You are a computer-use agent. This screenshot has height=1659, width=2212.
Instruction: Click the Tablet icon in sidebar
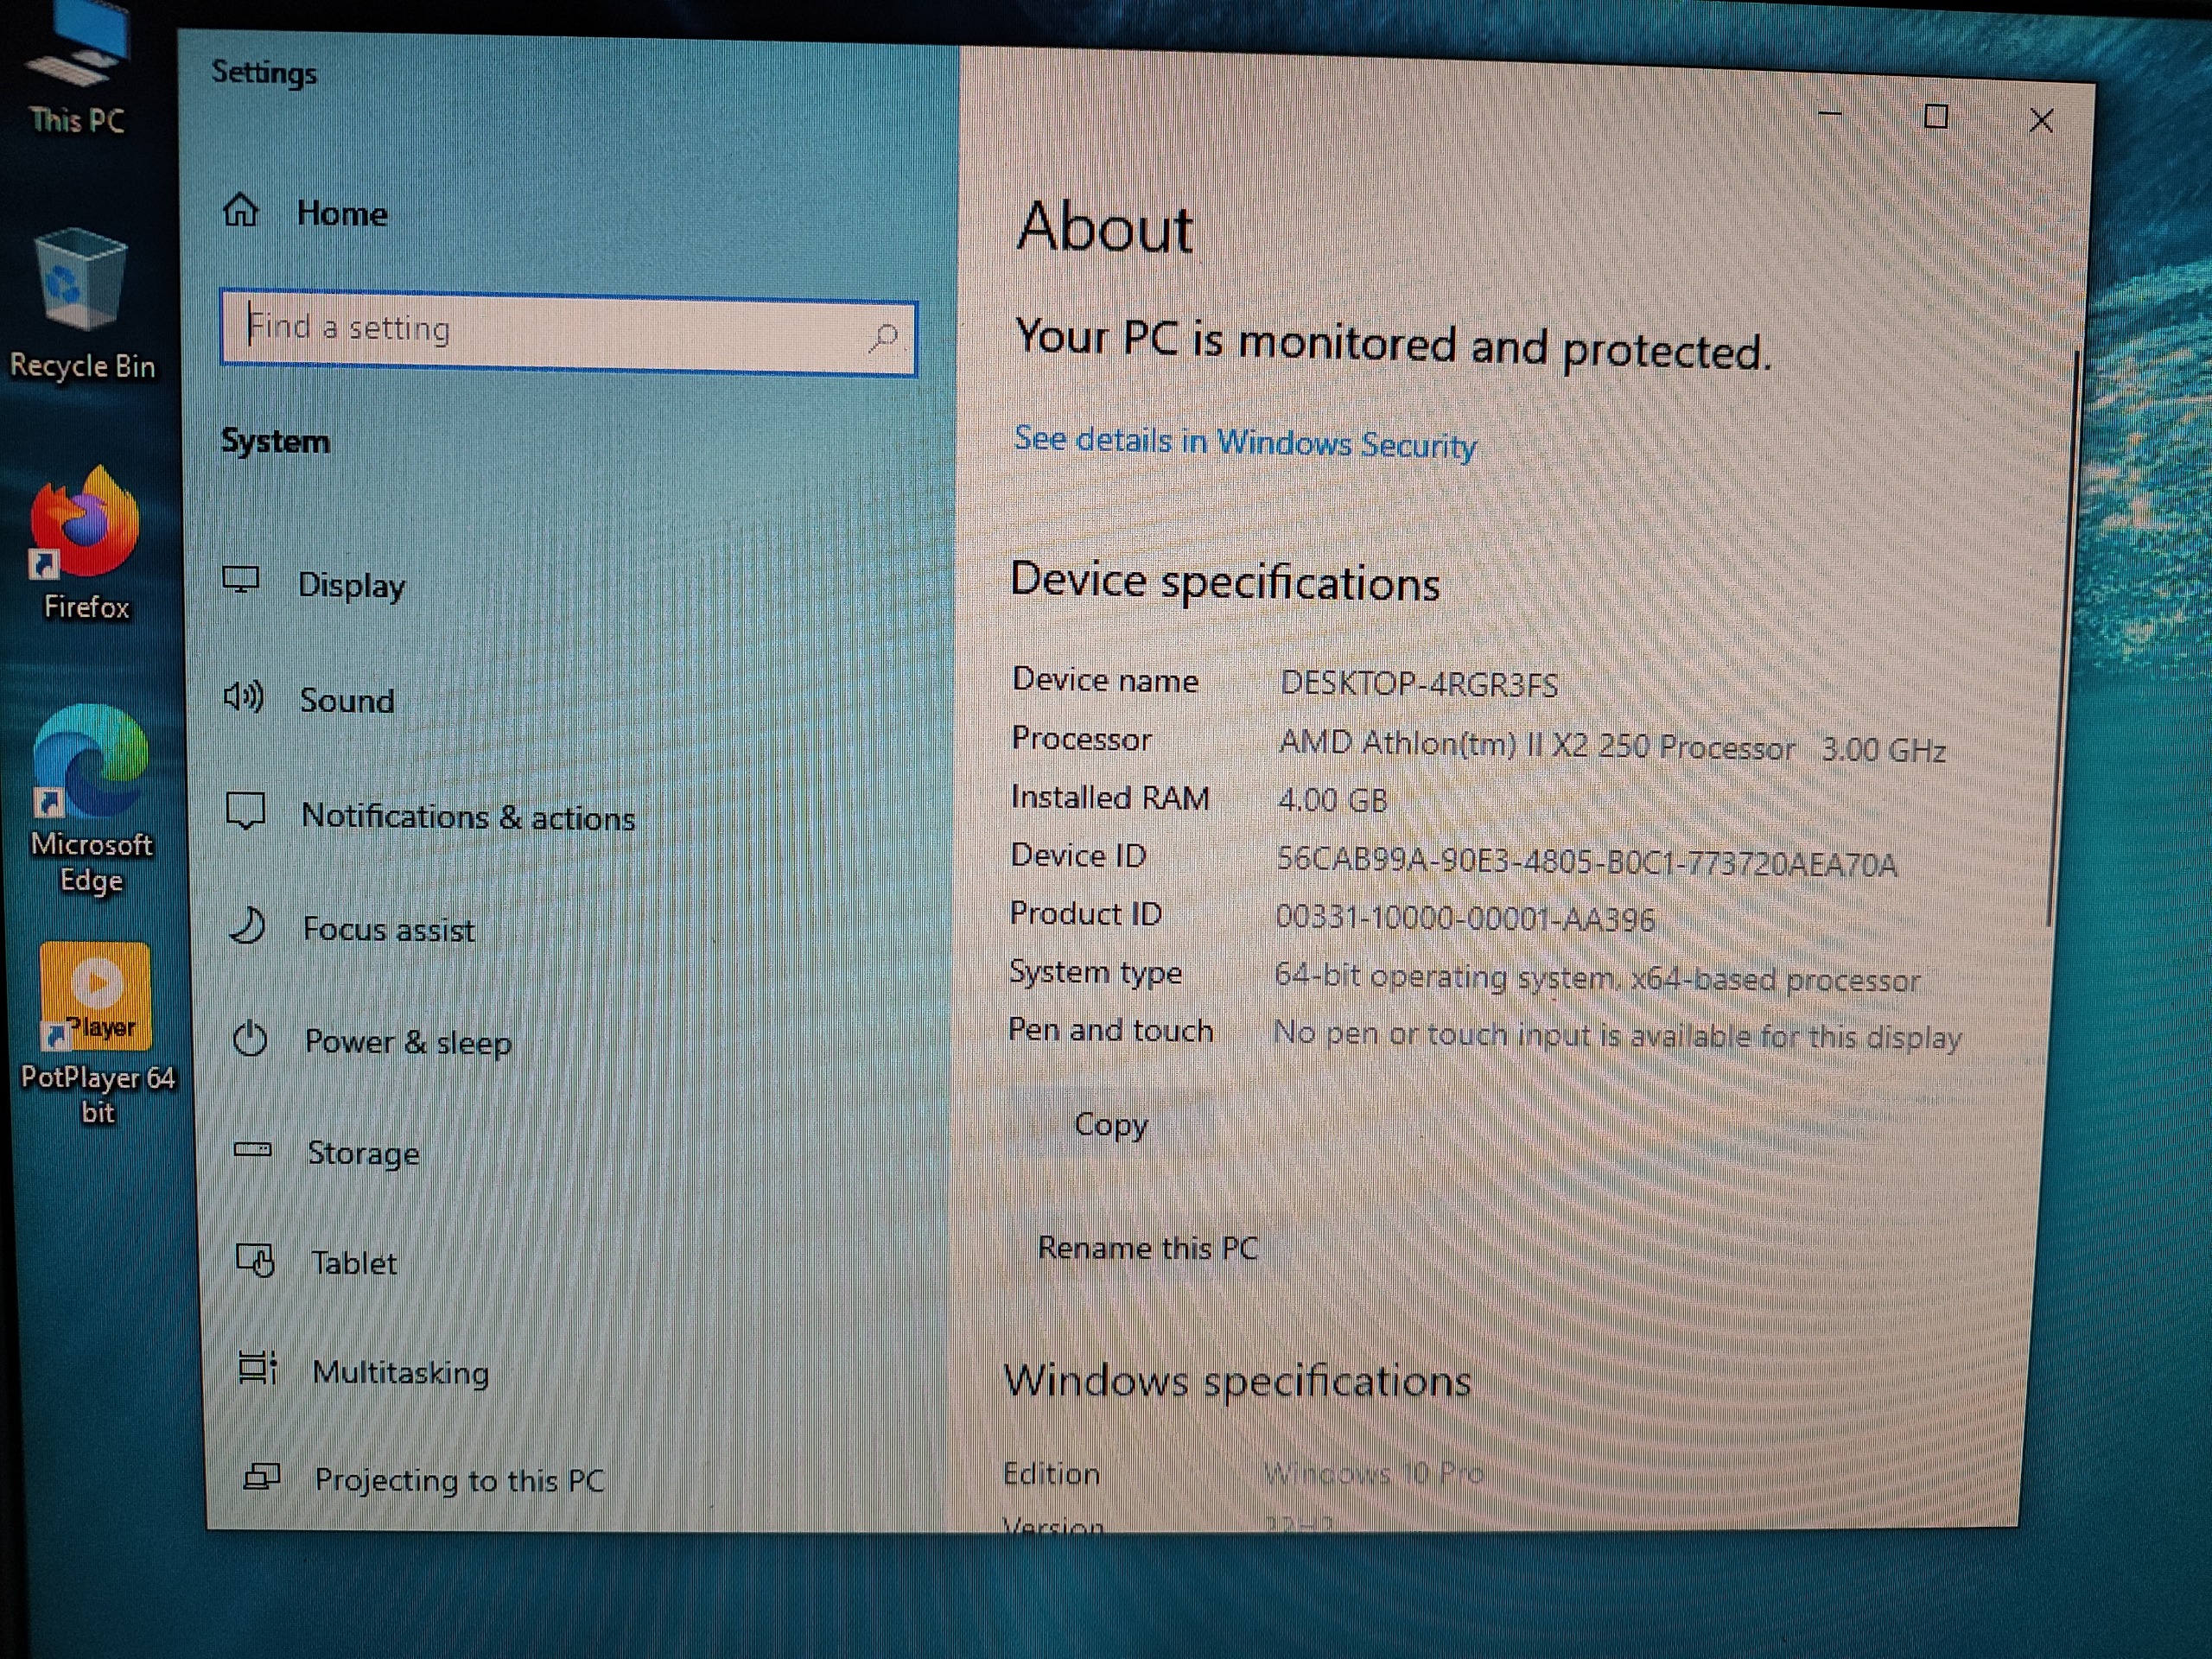[x=255, y=1260]
